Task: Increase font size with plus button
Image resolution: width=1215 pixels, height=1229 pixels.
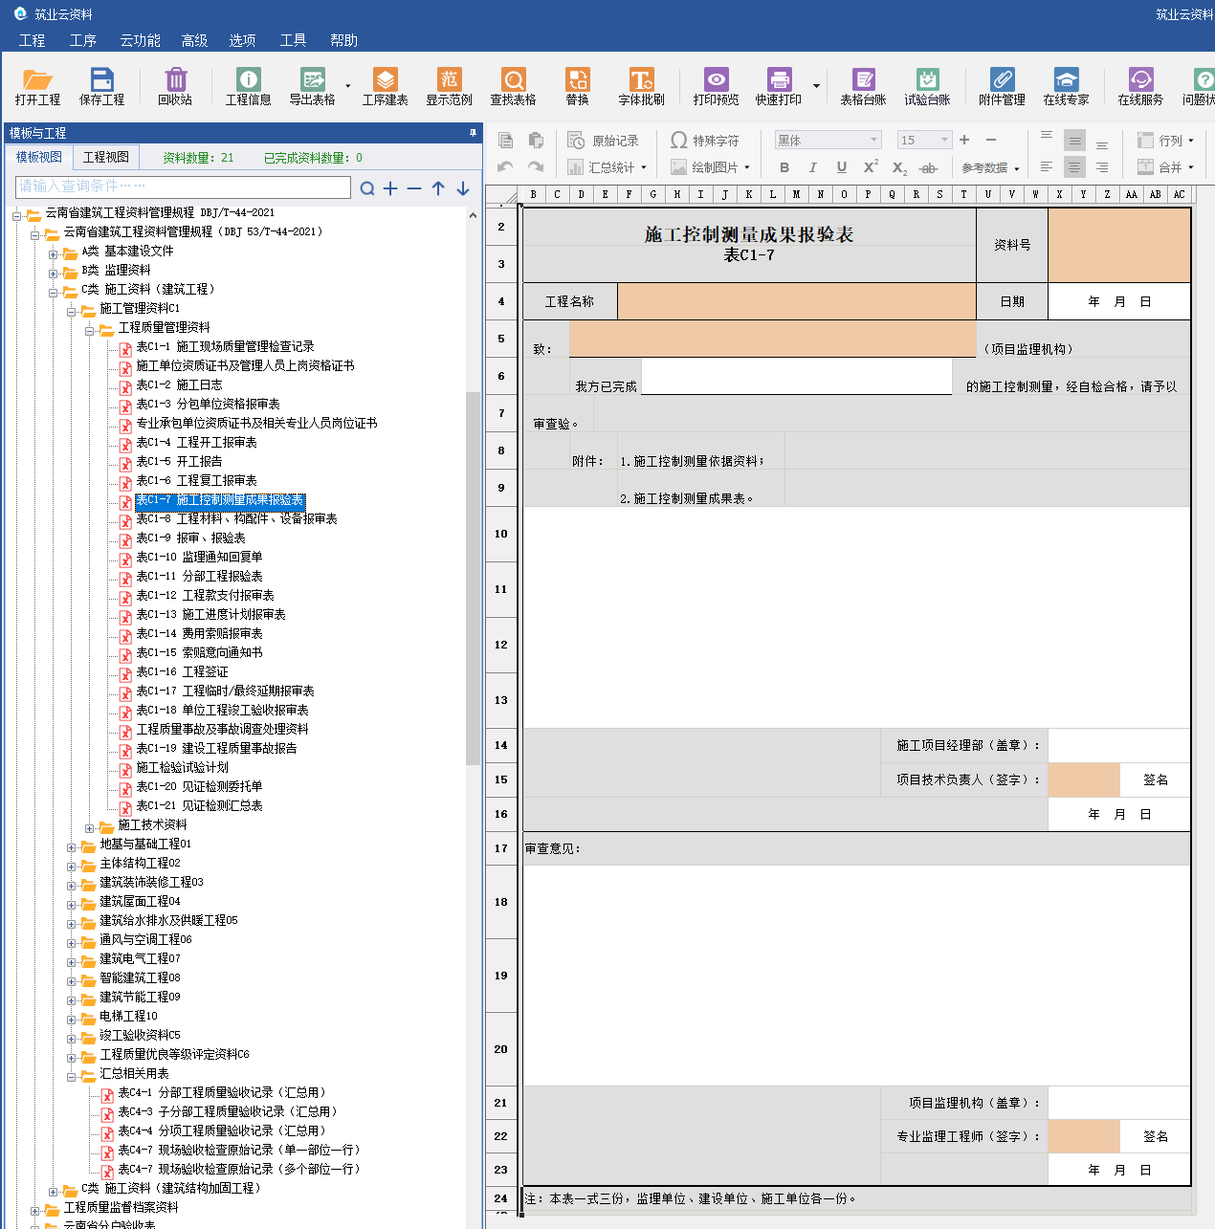Action: click(964, 140)
